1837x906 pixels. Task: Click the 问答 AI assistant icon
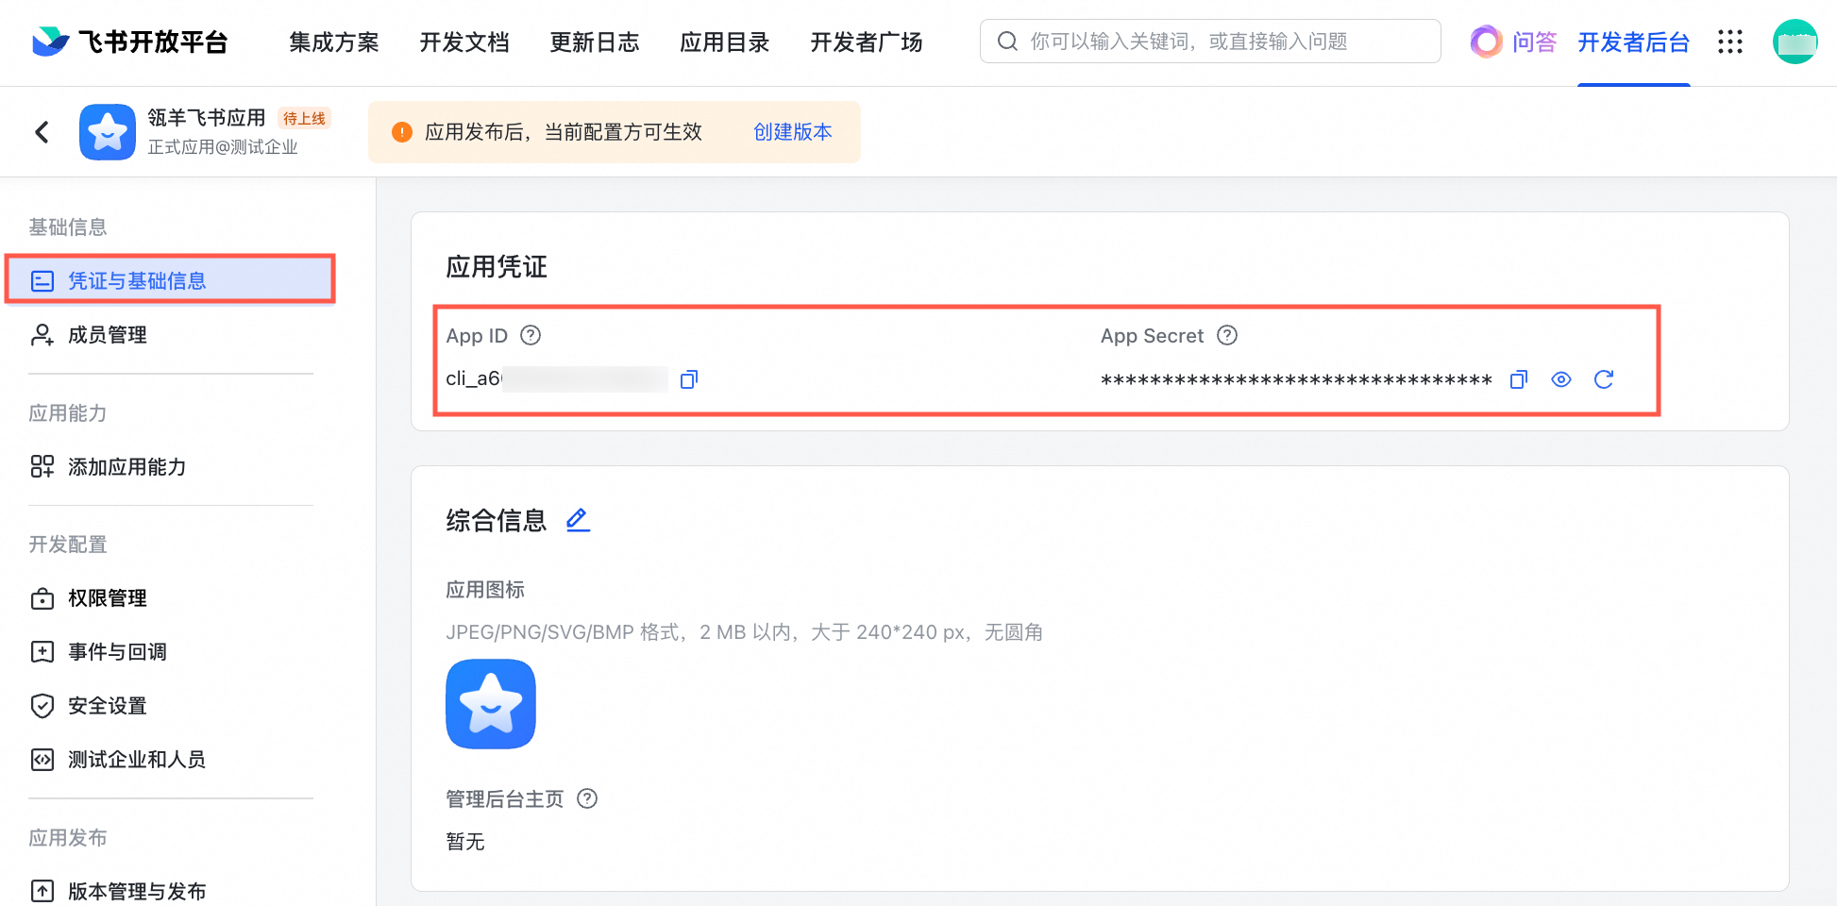point(1486,42)
